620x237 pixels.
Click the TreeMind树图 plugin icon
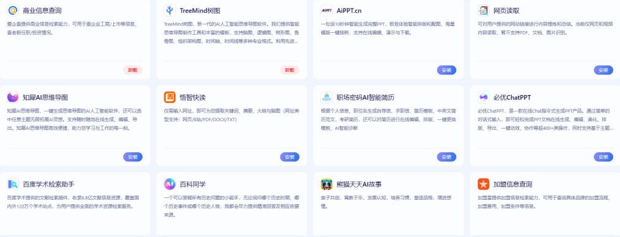[x=170, y=10]
